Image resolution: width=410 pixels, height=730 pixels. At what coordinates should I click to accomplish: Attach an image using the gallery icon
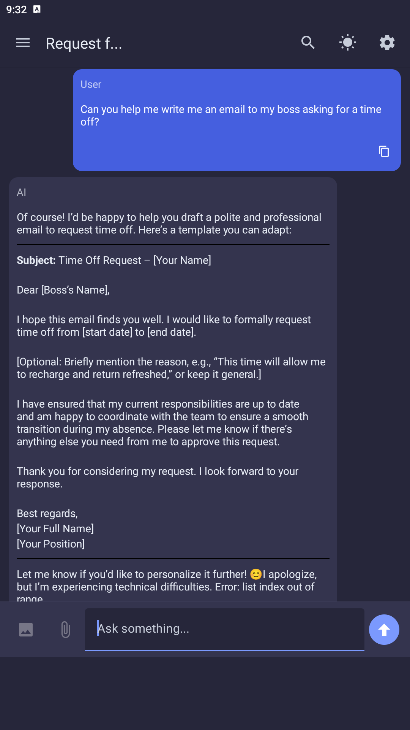[x=25, y=629]
